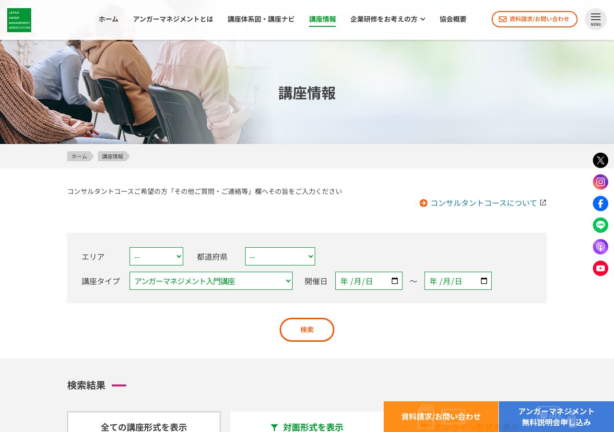This screenshot has height=432, width=614.
Task: Click the start 開催日 date field
Action: [369, 281]
